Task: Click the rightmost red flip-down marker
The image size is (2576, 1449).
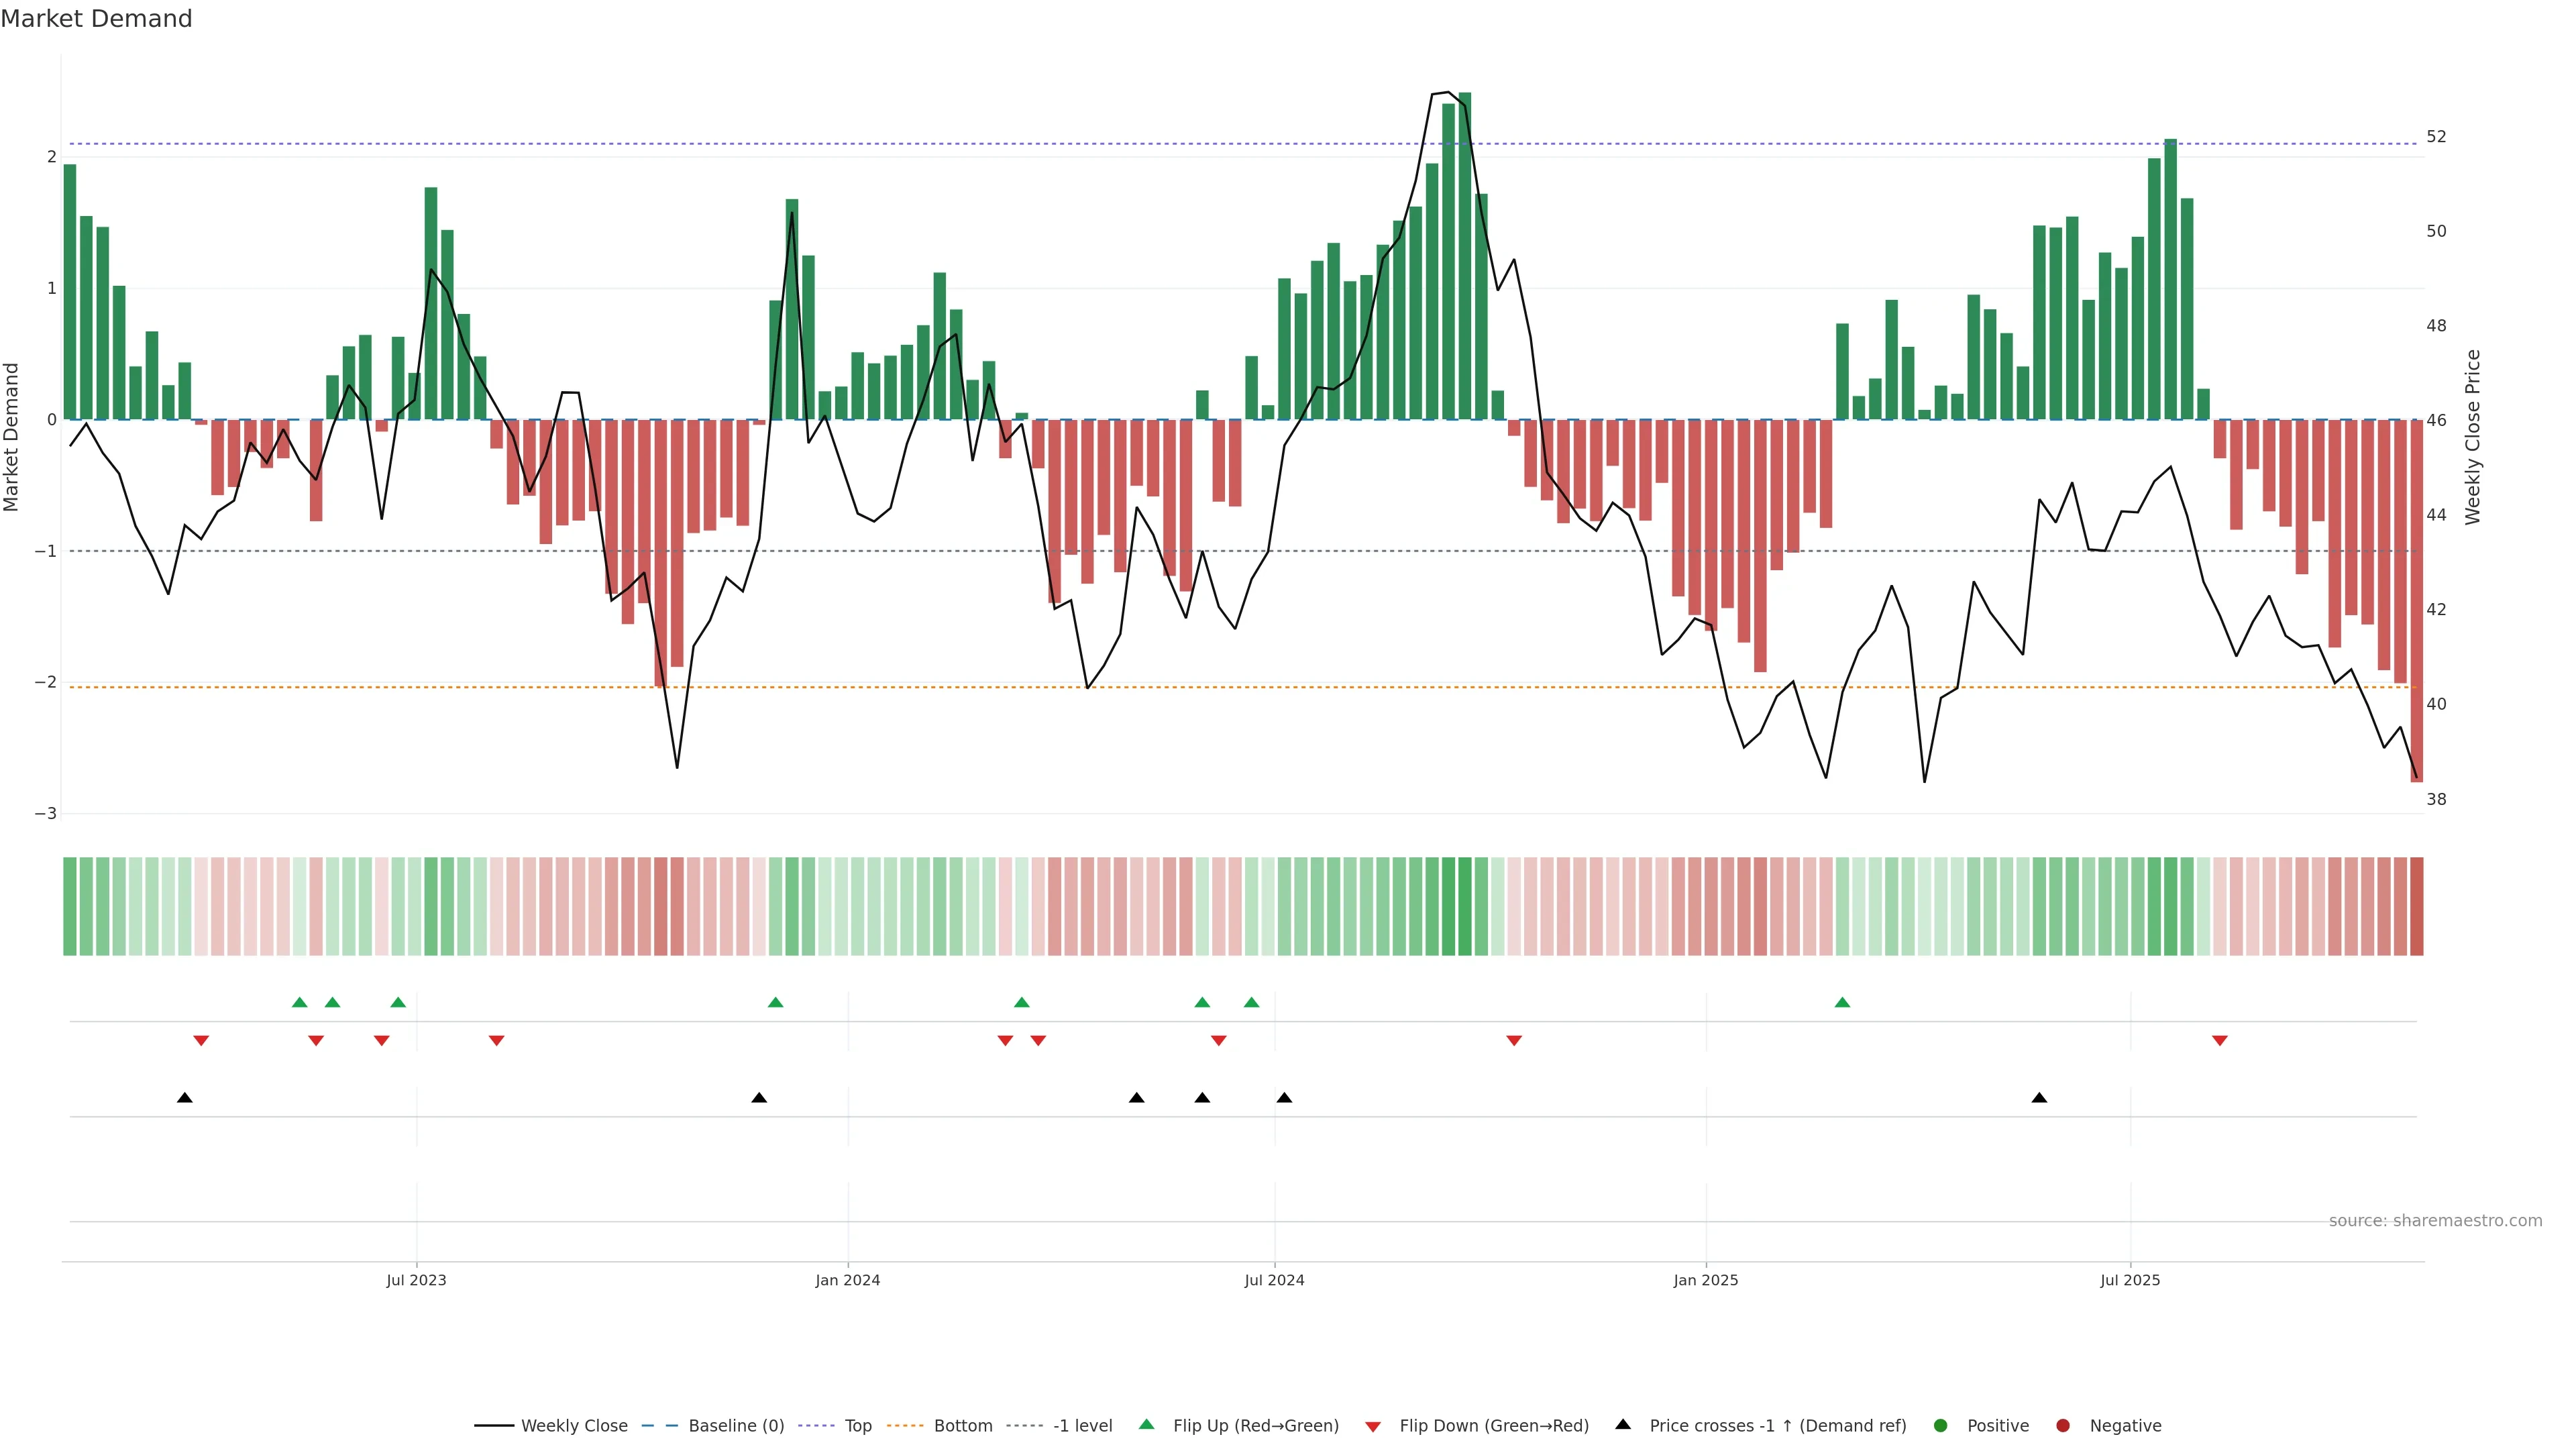Action: pyautogui.click(x=2220, y=1041)
